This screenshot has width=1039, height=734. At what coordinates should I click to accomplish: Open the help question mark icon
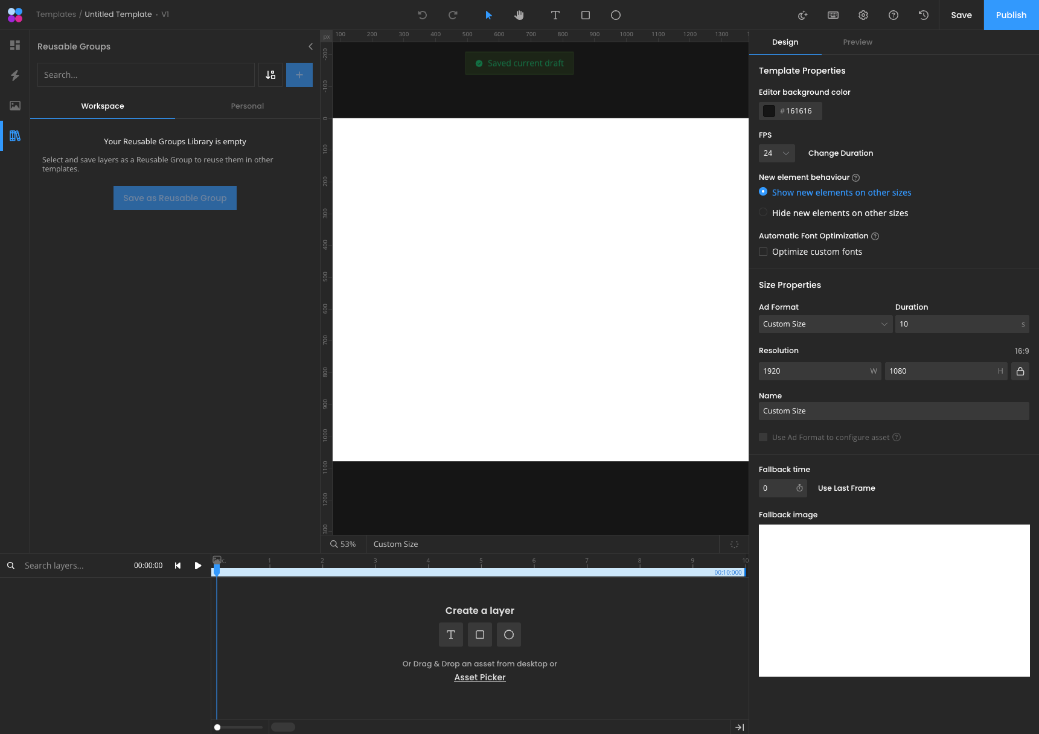pos(894,15)
